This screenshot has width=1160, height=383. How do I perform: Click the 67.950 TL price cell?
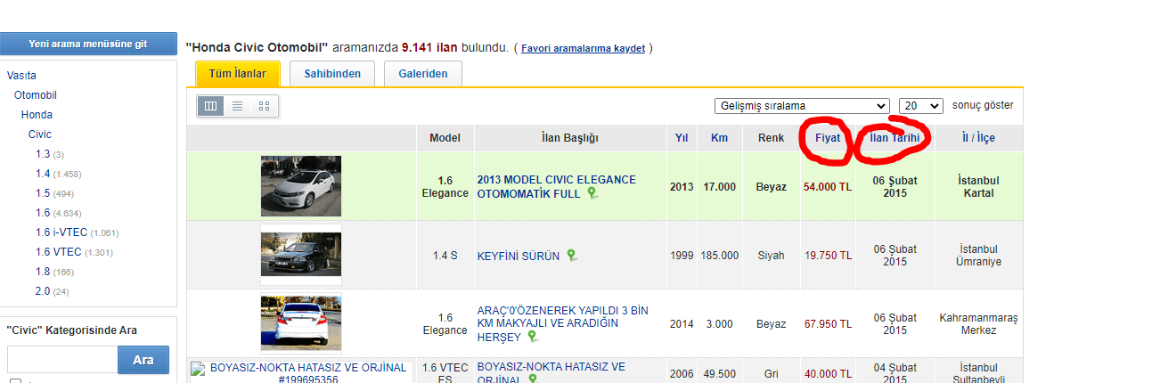[828, 324]
